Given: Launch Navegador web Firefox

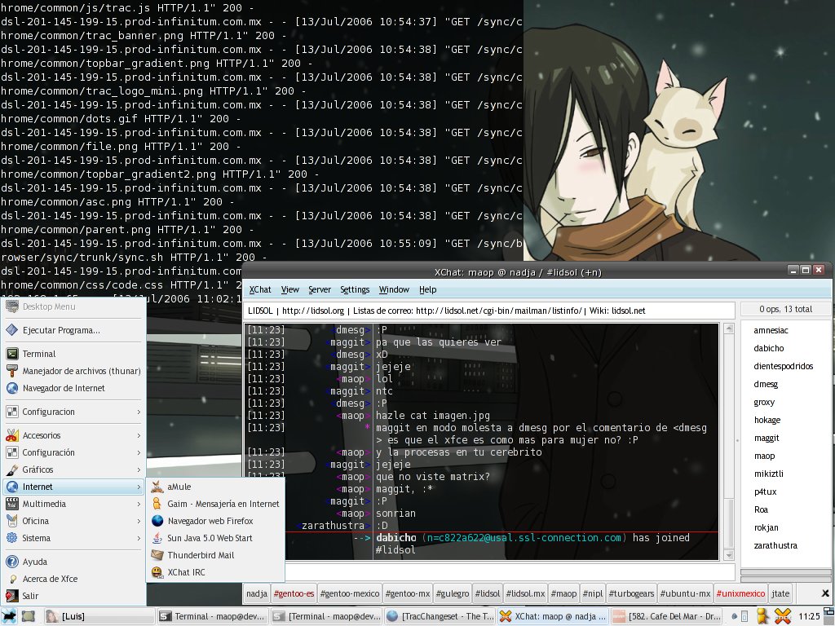Looking at the screenshot, I should (215, 521).
